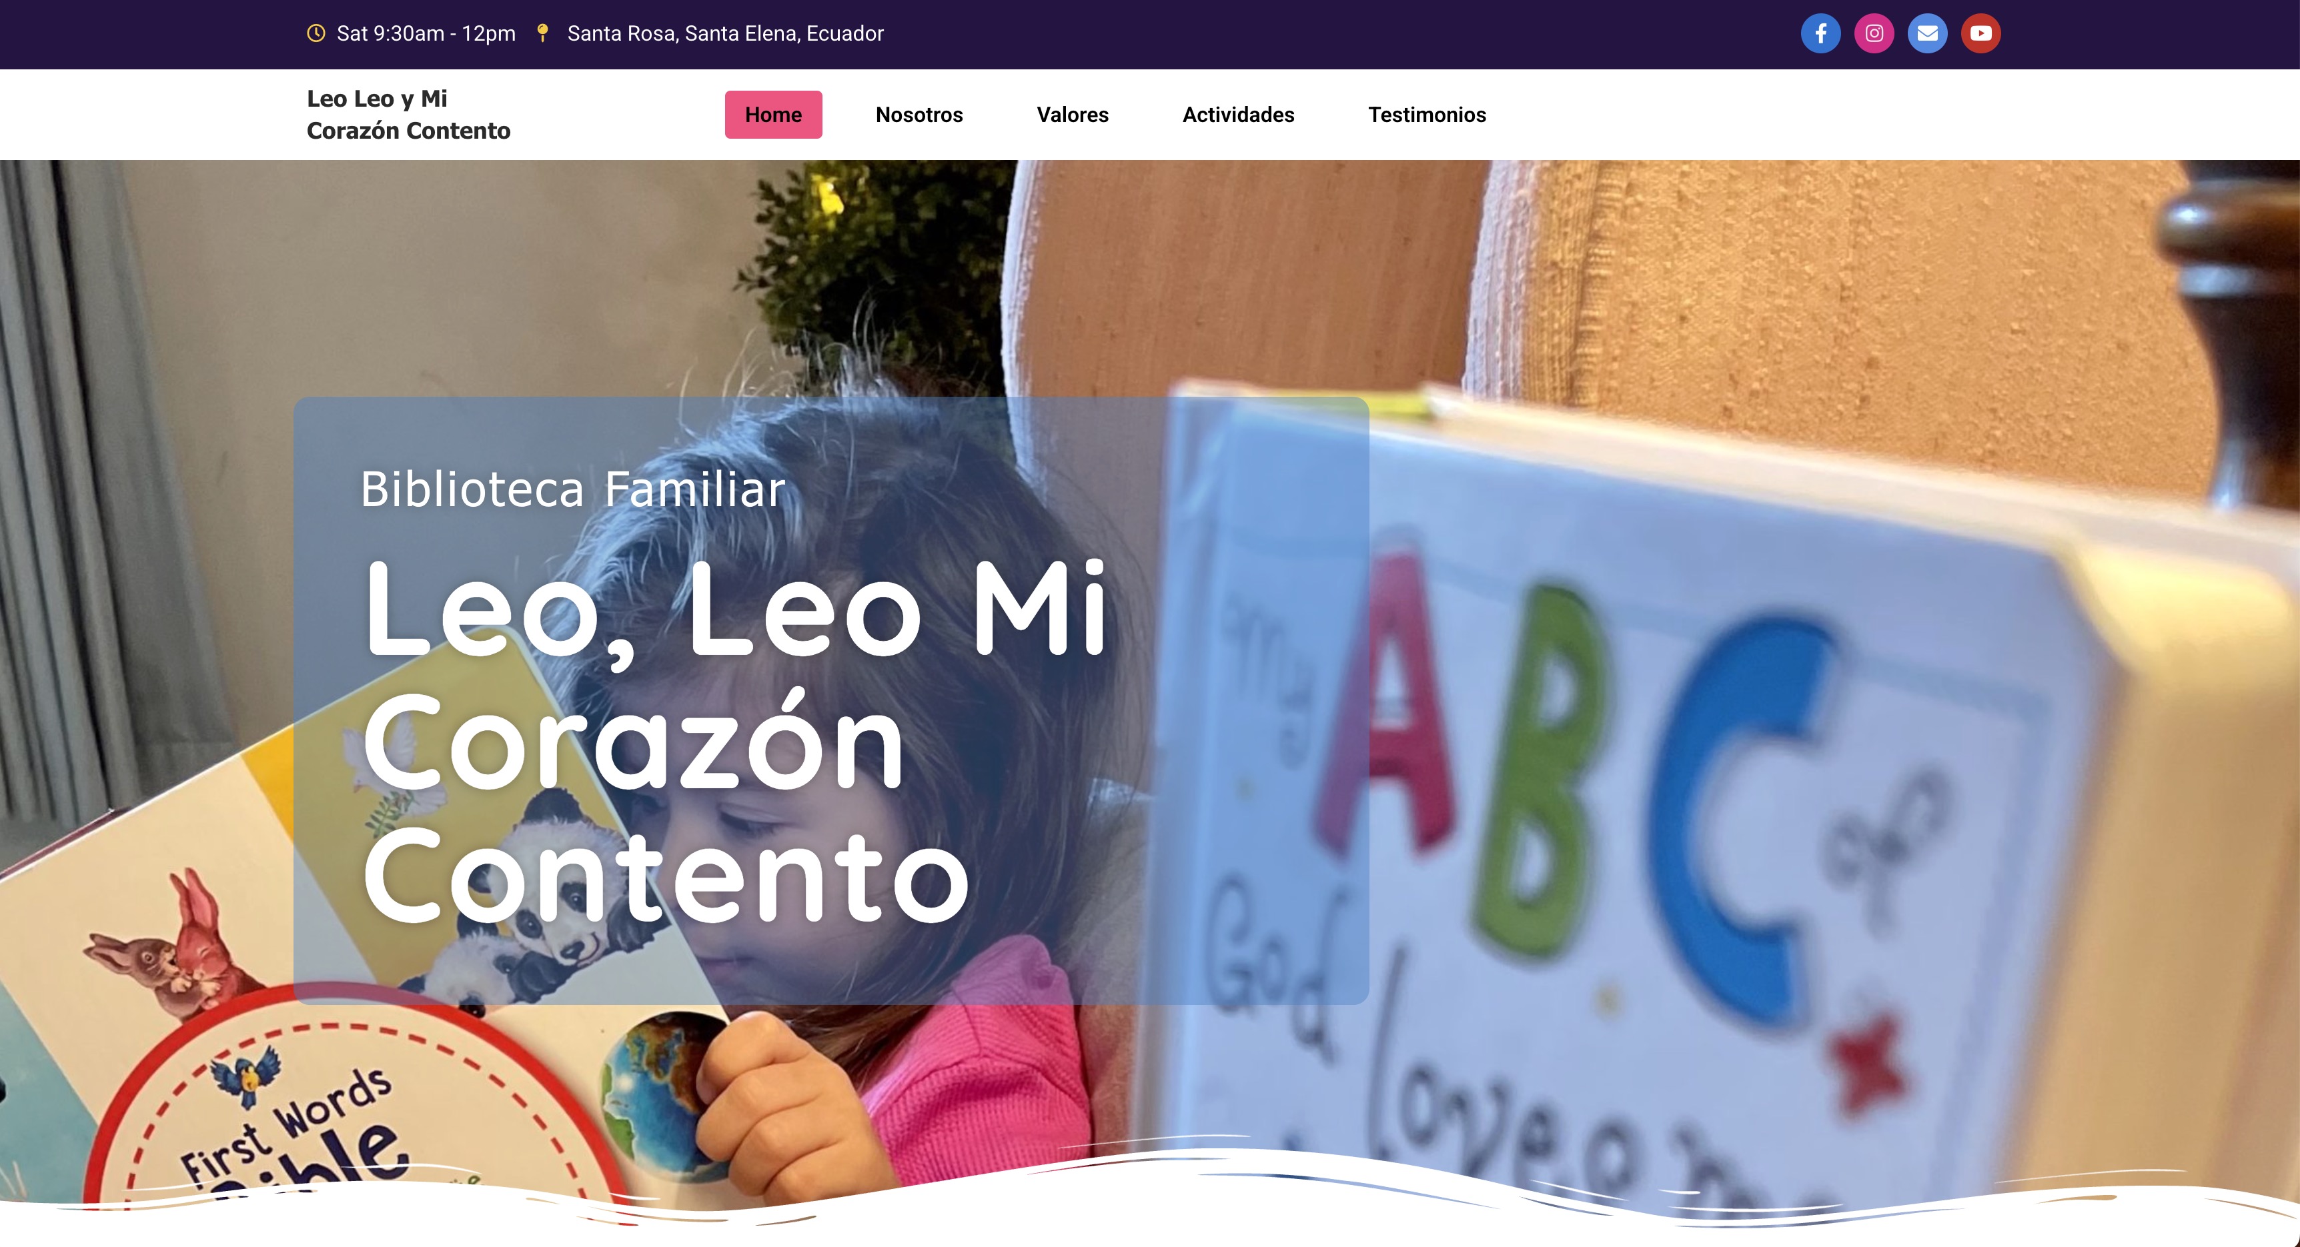This screenshot has height=1247, width=2300.
Task: Open the Instagram profile icon
Action: click(x=1874, y=33)
